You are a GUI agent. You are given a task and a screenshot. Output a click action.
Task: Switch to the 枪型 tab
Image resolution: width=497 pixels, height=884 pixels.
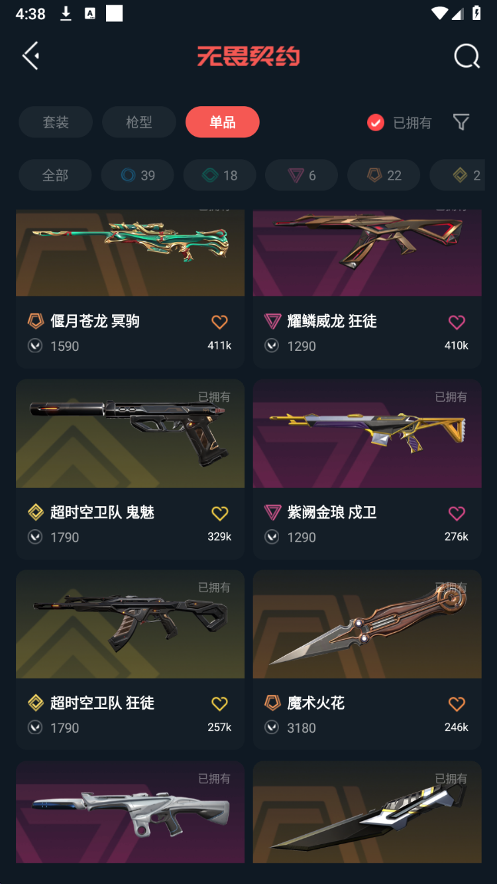pos(139,122)
